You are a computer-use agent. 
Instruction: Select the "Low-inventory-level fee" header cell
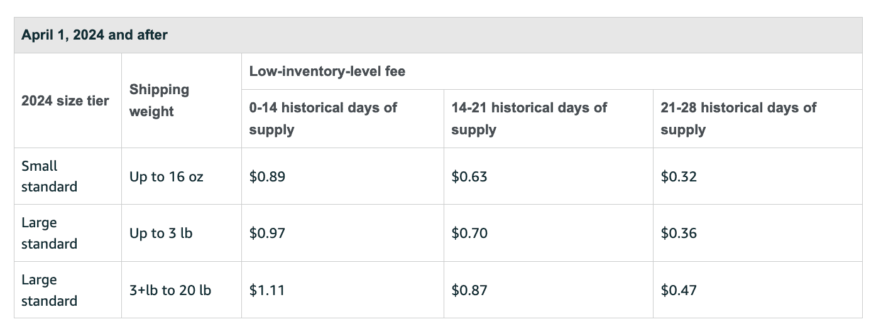(x=327, y=72)
